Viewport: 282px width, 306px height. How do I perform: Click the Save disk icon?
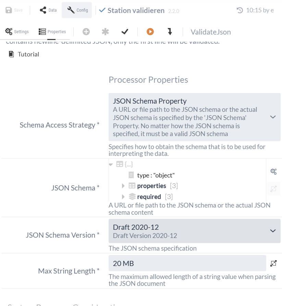pos(8,10)
